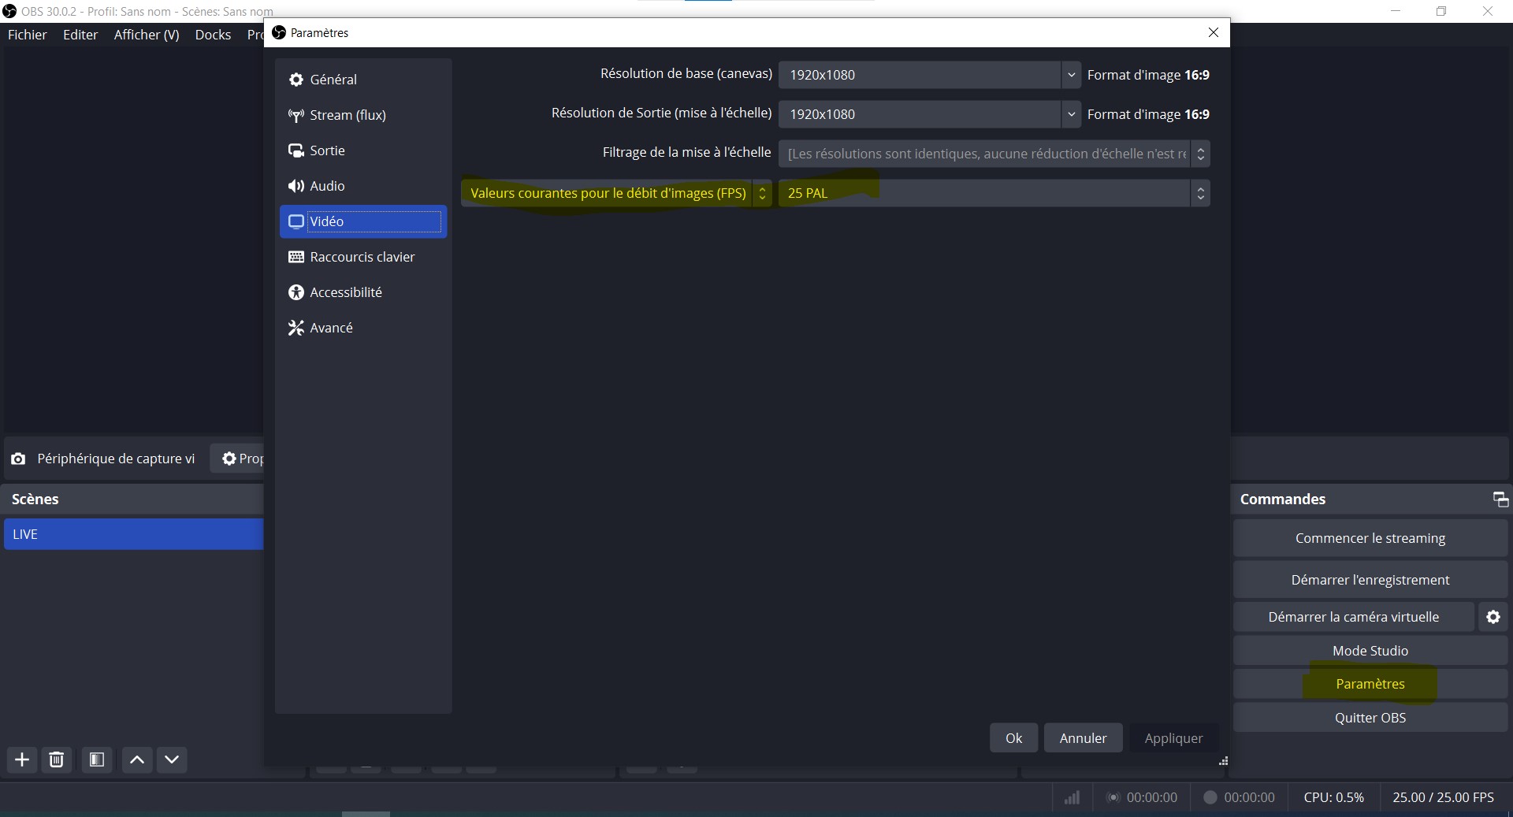Viewport: 1513px width, 817px height.
Task: Toggle Mode Studio
Action: (x=1370, y=651)
